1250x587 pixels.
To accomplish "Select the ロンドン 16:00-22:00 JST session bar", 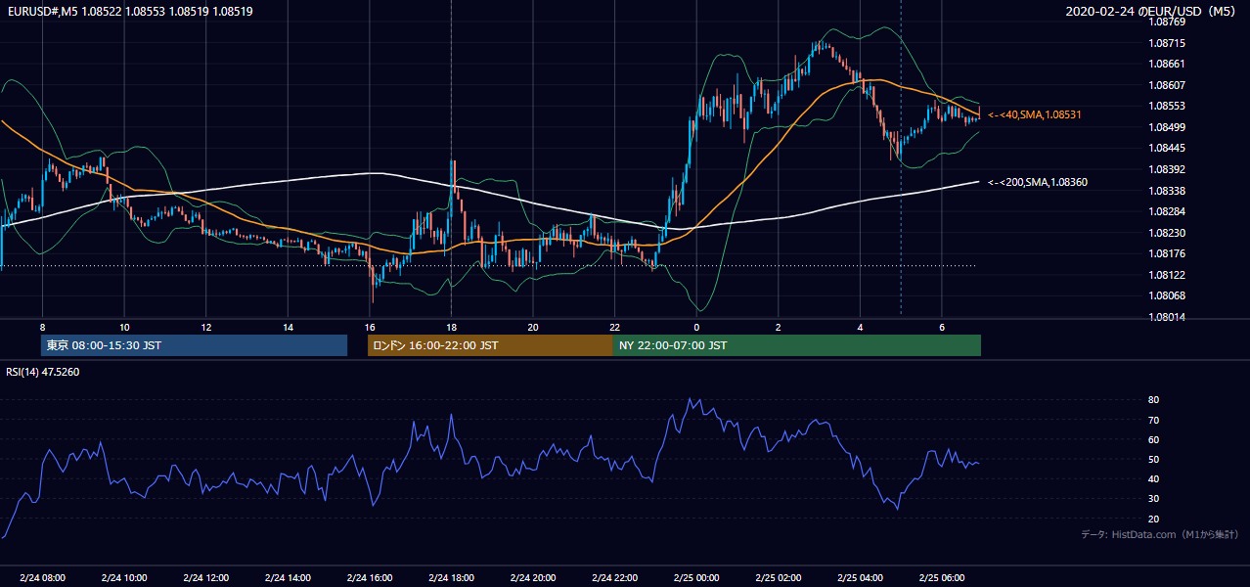I will pos(490,345).
